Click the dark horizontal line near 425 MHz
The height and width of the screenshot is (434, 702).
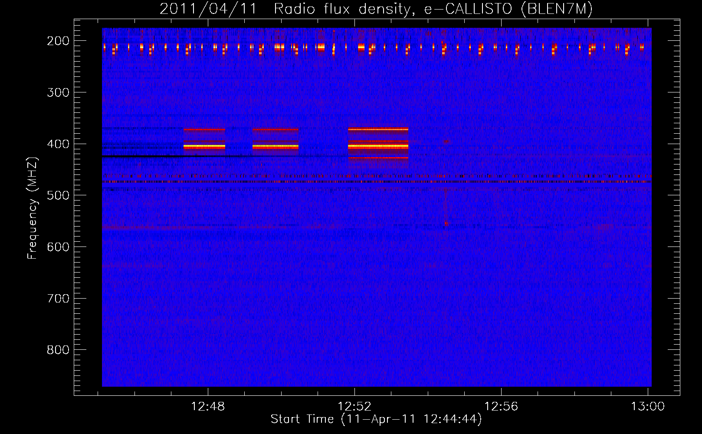[x=225, y=156]
